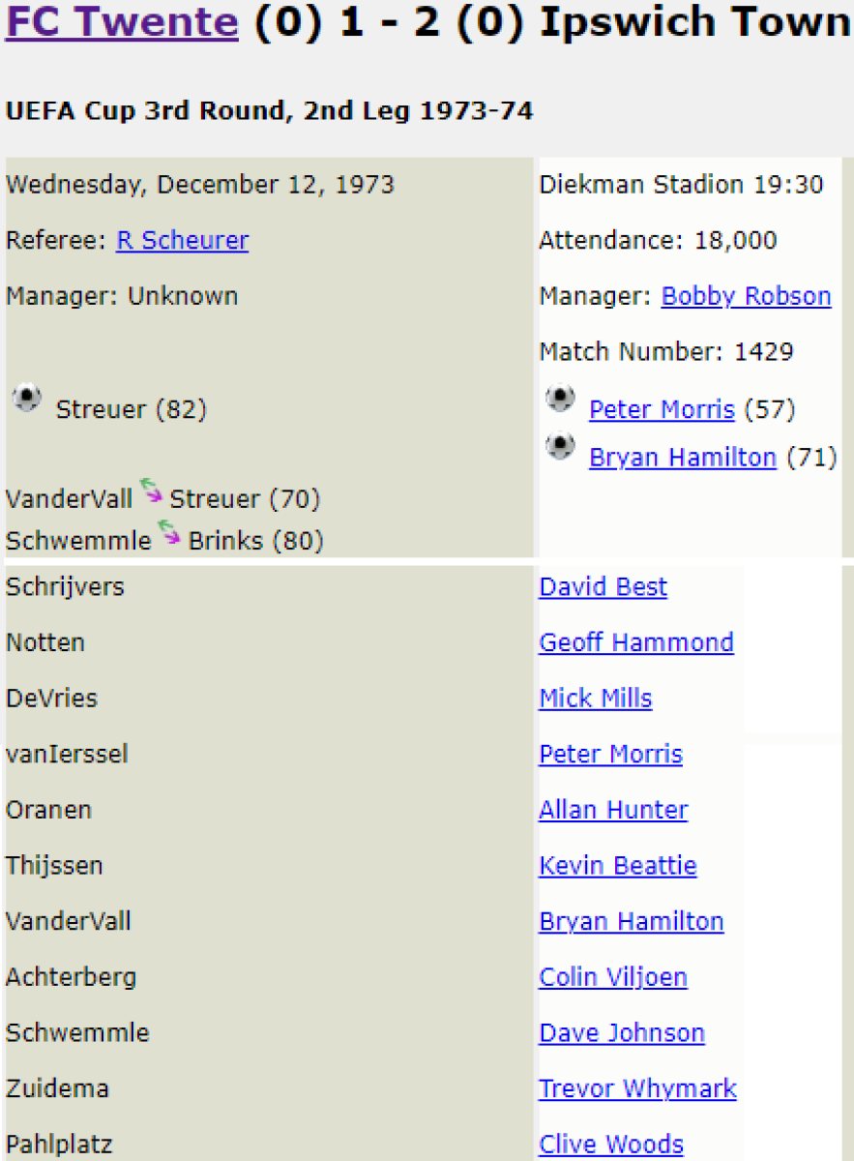
Task: Go to Geoff Hammond's profile
Action: (635, 642)
